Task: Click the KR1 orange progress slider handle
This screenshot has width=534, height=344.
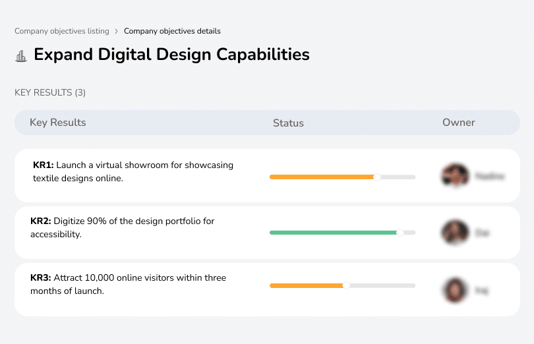Action: point(377,177)
